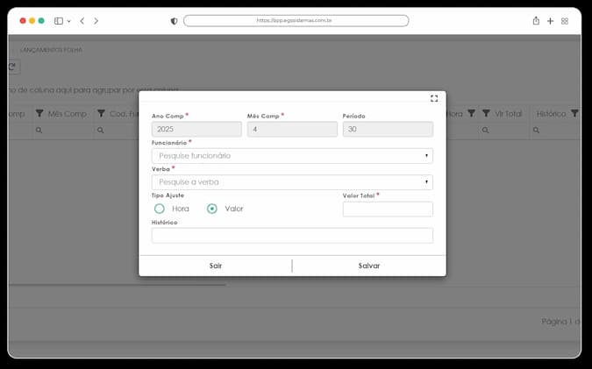This screenshot has height=369, width=592.
Task: Click the Mês Comp field showing 4
Action: [292, 129]
